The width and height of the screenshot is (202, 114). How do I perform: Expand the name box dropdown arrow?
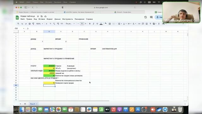(x=24, y=28)
